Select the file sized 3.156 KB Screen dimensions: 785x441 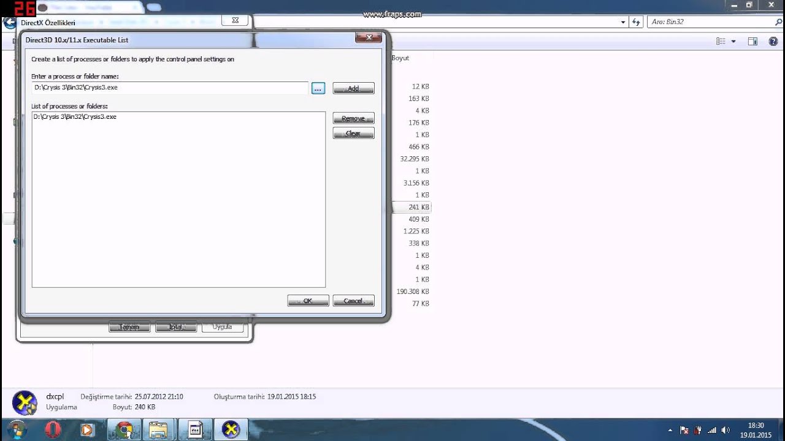[416, 183]
